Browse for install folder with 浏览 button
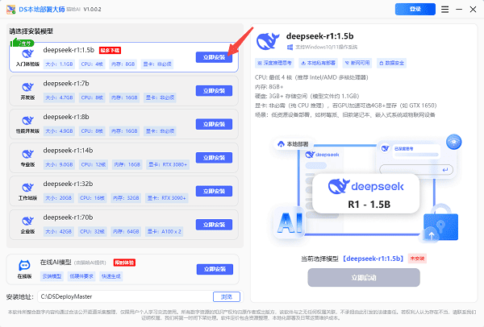The width and height of the screenshot is (484, 327). pyautogui.click(x=226, y=296)
